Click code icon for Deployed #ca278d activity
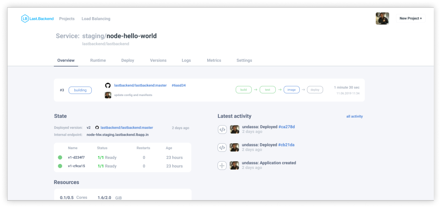The image size is (441, 208). coord(222,130)
